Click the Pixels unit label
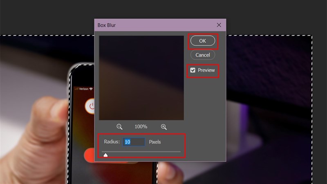Screen dimensions: 327x184 155,142
